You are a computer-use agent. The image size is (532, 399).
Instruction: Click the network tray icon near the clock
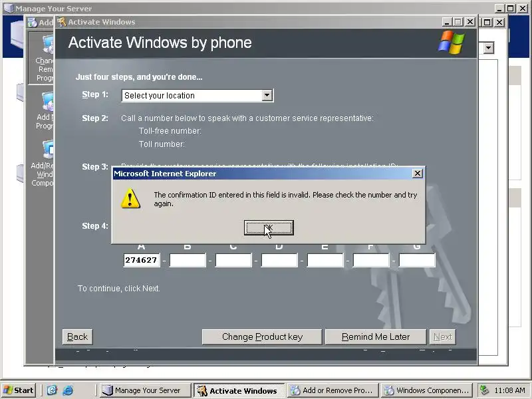pos(484,390)
